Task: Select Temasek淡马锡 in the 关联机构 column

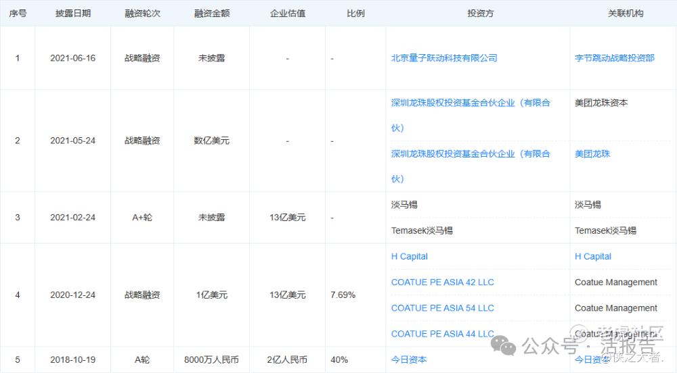Action: [x=605, y=230]
